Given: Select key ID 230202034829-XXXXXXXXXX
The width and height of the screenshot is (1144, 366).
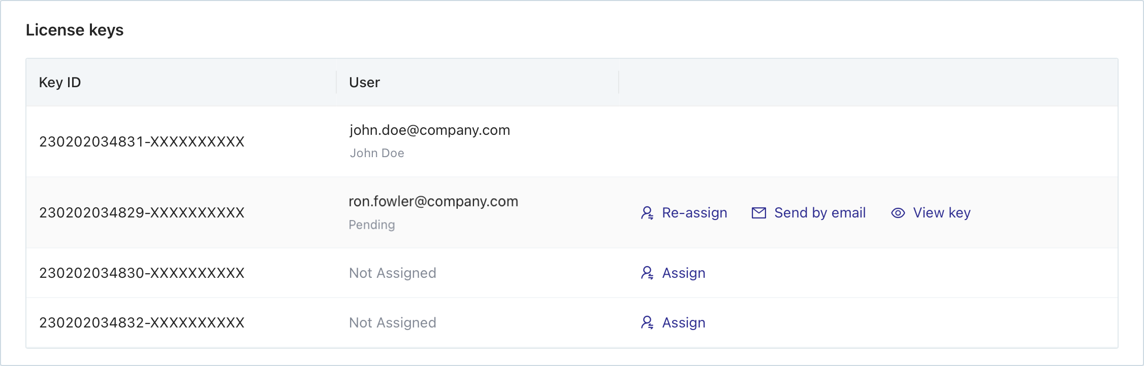Looking at the screenshot, I should point(142,213).
